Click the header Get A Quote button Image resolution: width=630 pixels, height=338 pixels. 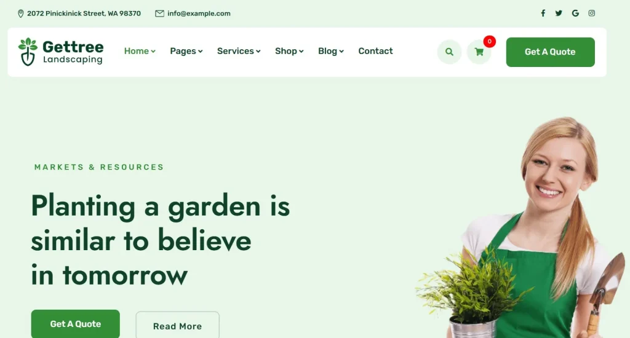point(550,52)
